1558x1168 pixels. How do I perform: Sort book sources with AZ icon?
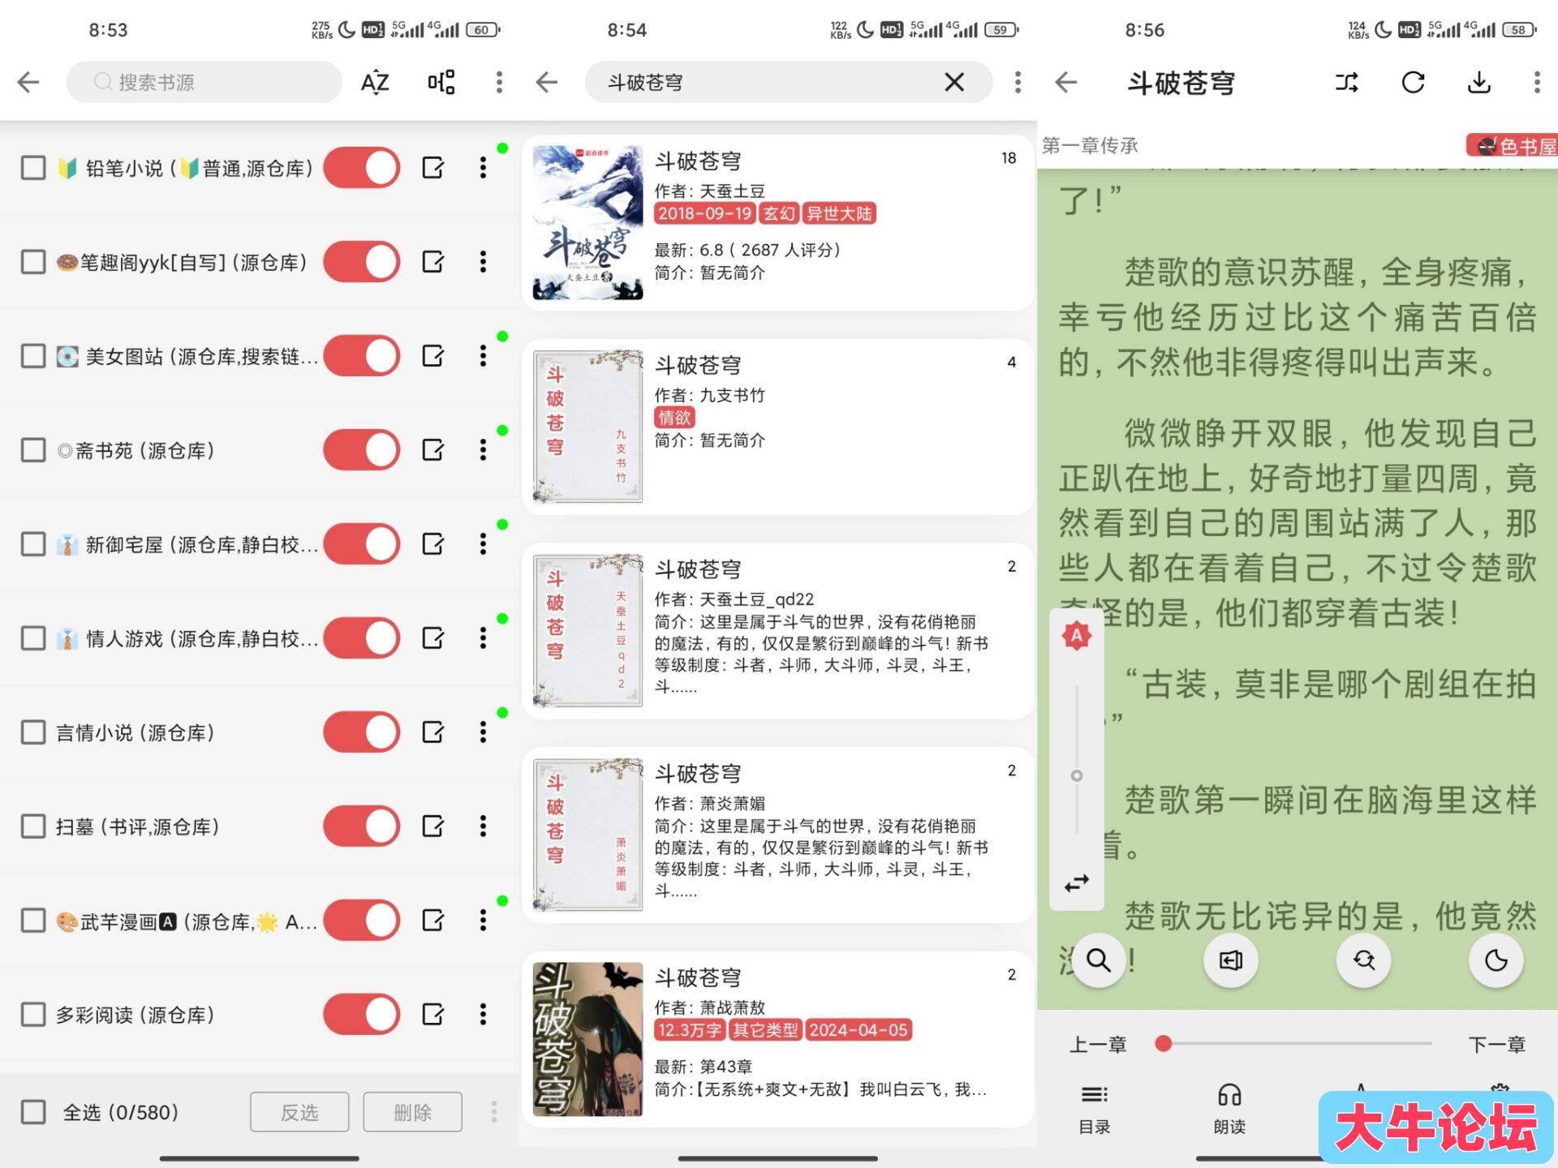pos(375,83)
